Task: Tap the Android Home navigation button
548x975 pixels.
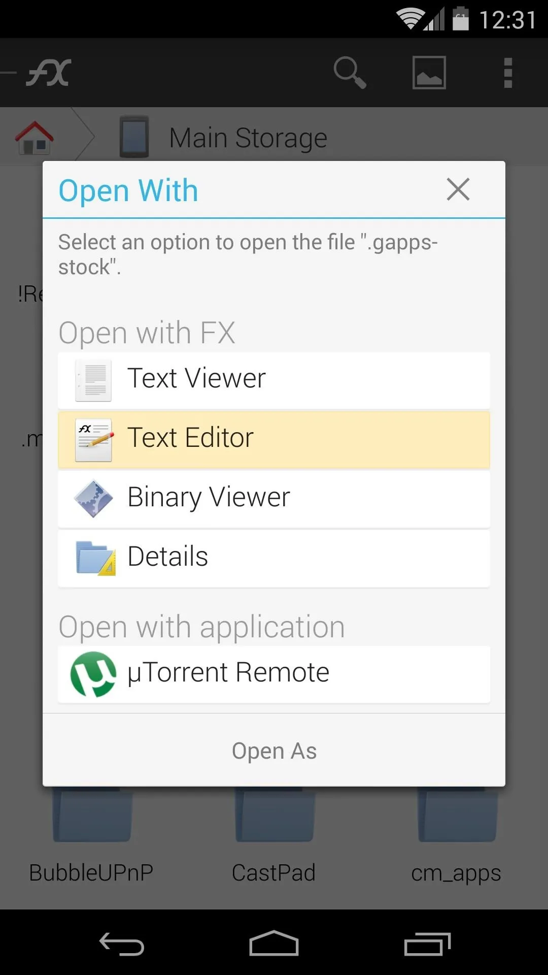Action: (274, 944)
